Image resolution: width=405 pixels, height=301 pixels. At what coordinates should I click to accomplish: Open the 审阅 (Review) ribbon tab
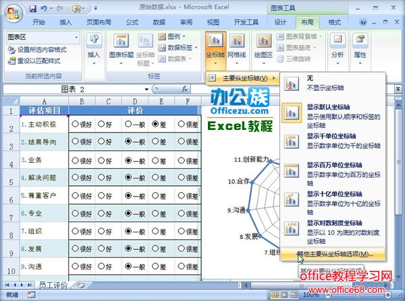tap(186, 22)
